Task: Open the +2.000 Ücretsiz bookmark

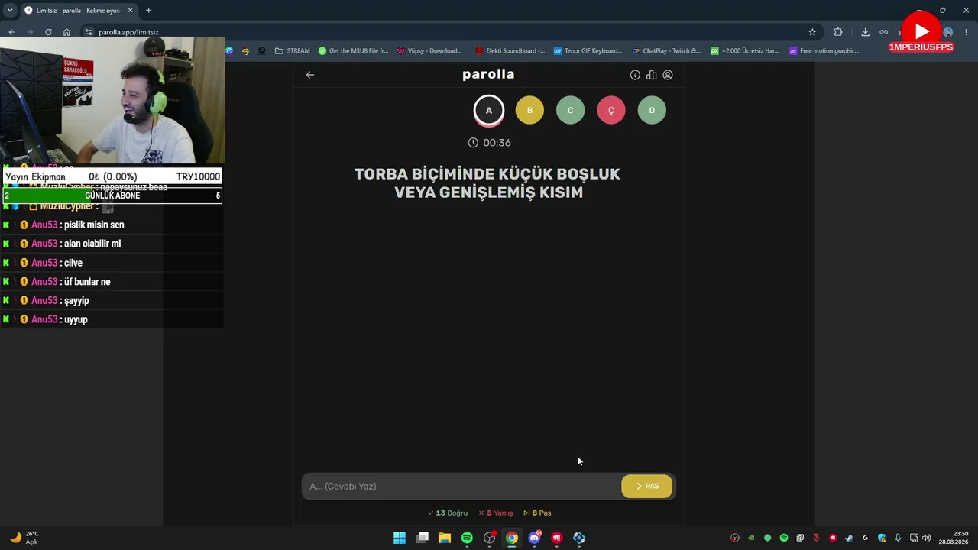Action: [x=745, y=51]
